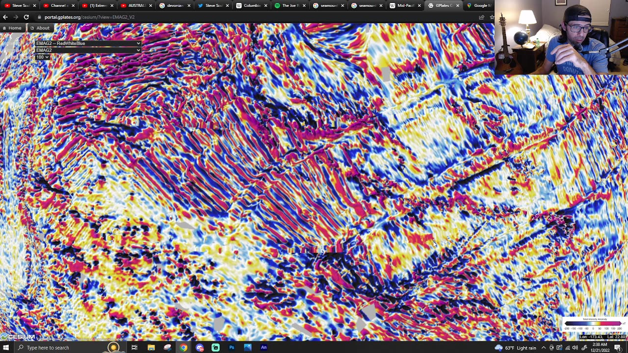Launch Adobe Animate from the taskbar

pyautogui.click(x=264, y=348)
